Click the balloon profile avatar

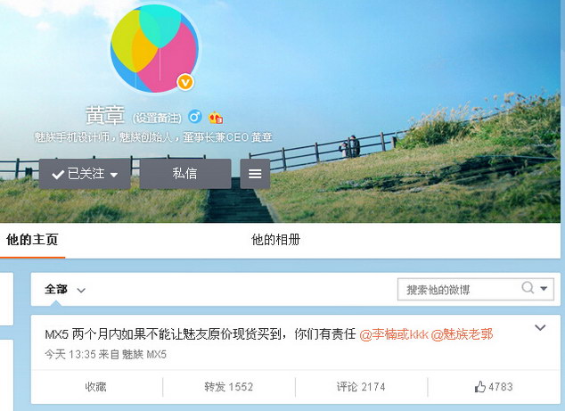coord(154,48)
